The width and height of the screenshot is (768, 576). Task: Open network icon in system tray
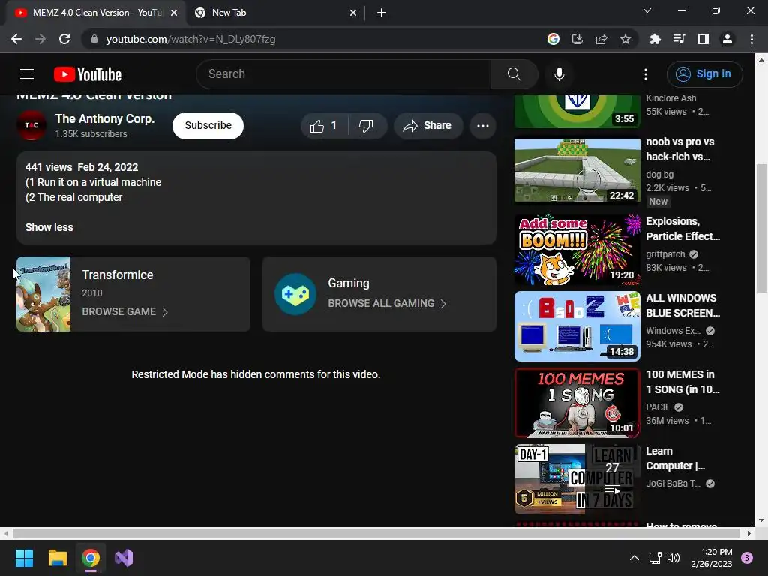[655, 558]
